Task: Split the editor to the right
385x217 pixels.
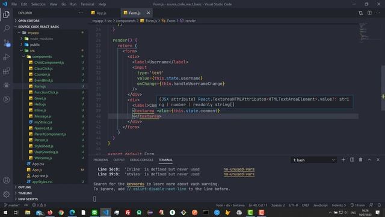Action: pos(369,13)
